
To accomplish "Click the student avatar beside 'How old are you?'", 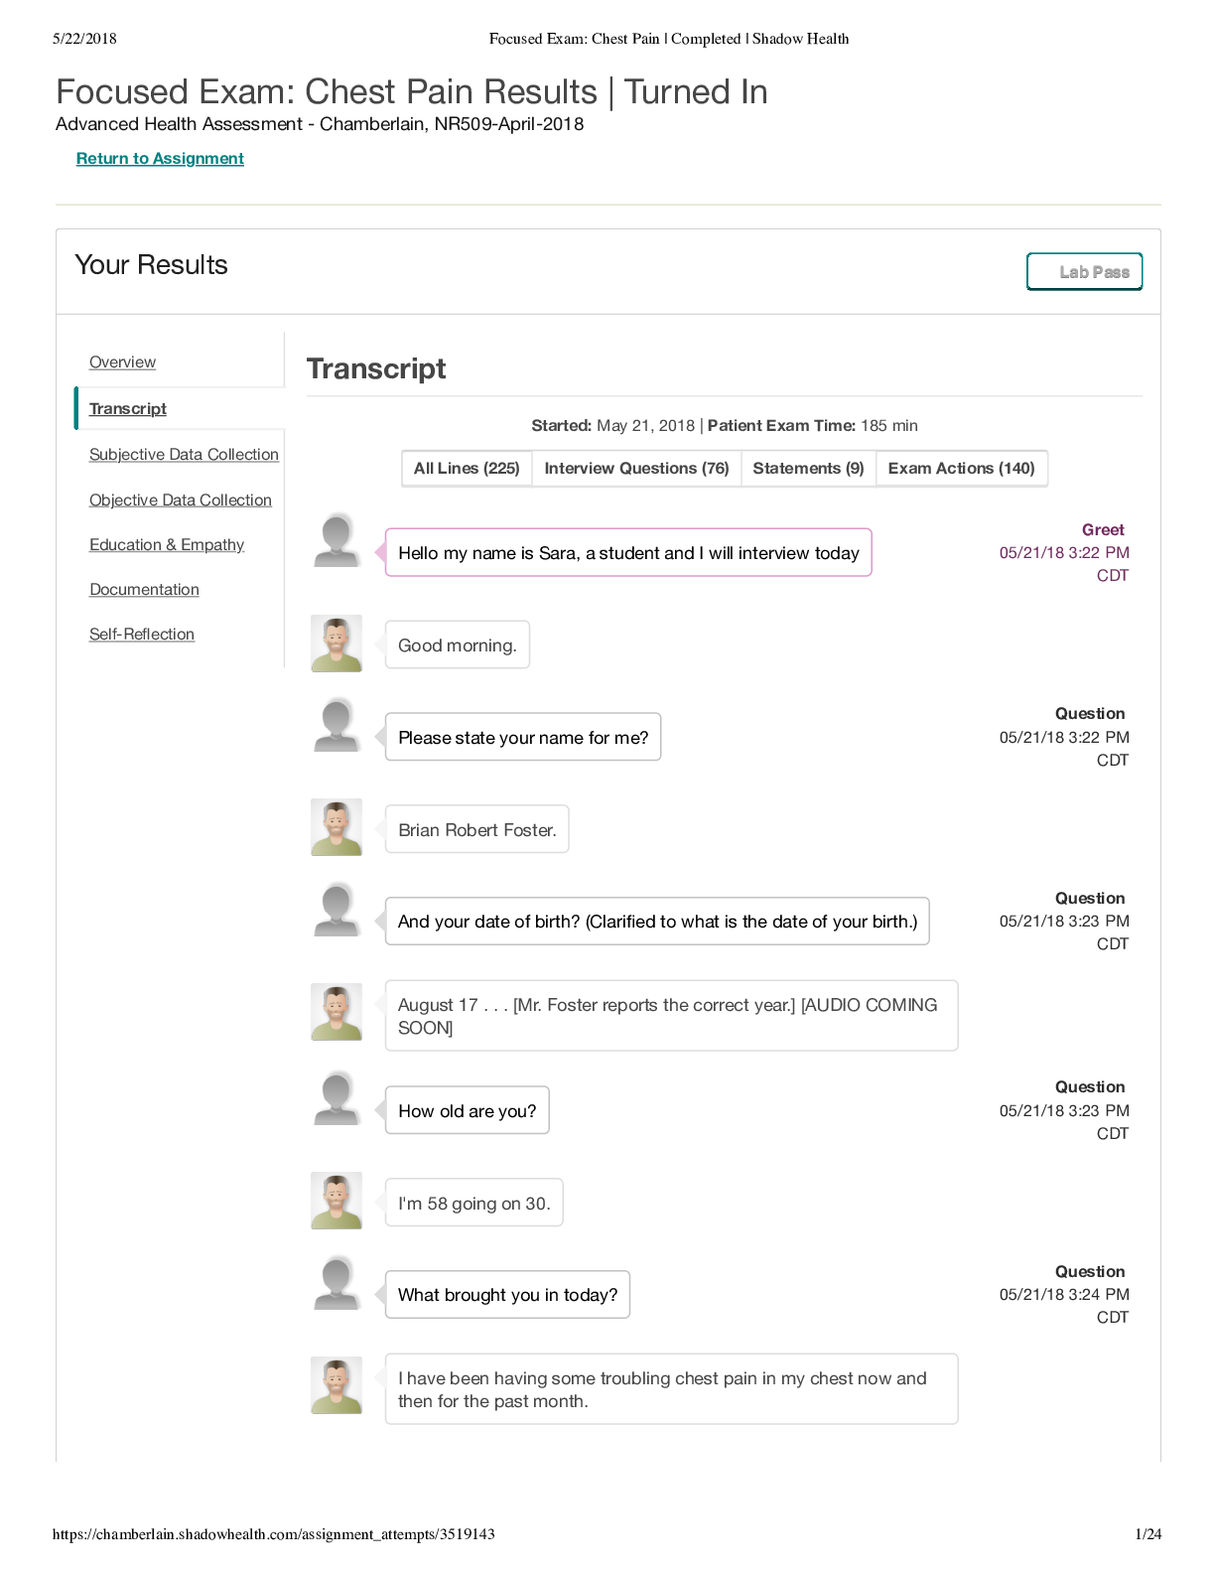I will pyautogui.click(x=337, y=1098).
